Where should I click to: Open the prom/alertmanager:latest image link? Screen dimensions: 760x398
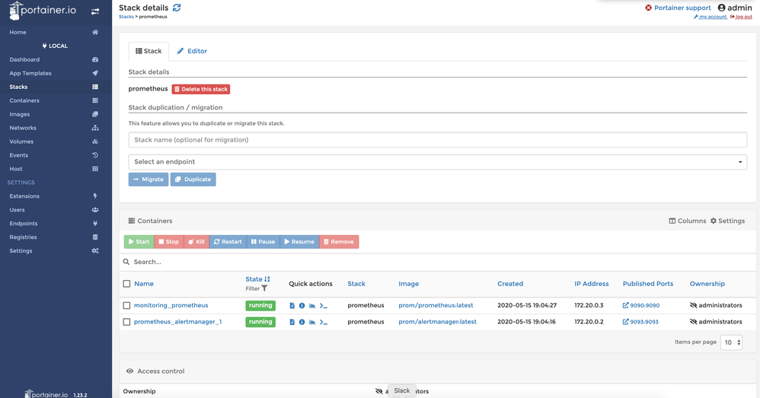point(437,322)
